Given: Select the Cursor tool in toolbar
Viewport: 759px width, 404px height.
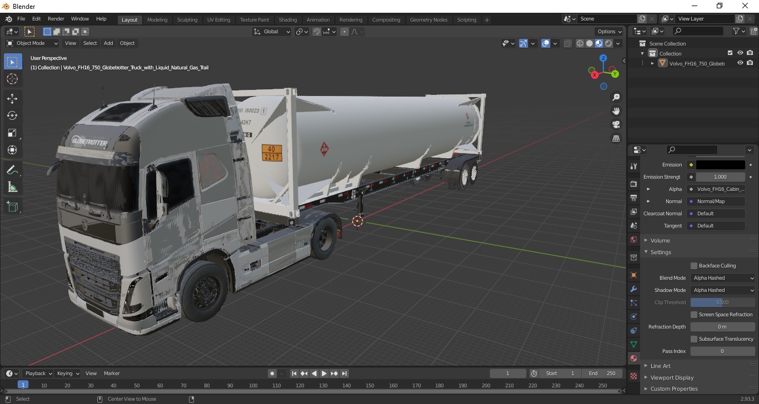Looking at the screenshot, I should (x=12, y=79).
